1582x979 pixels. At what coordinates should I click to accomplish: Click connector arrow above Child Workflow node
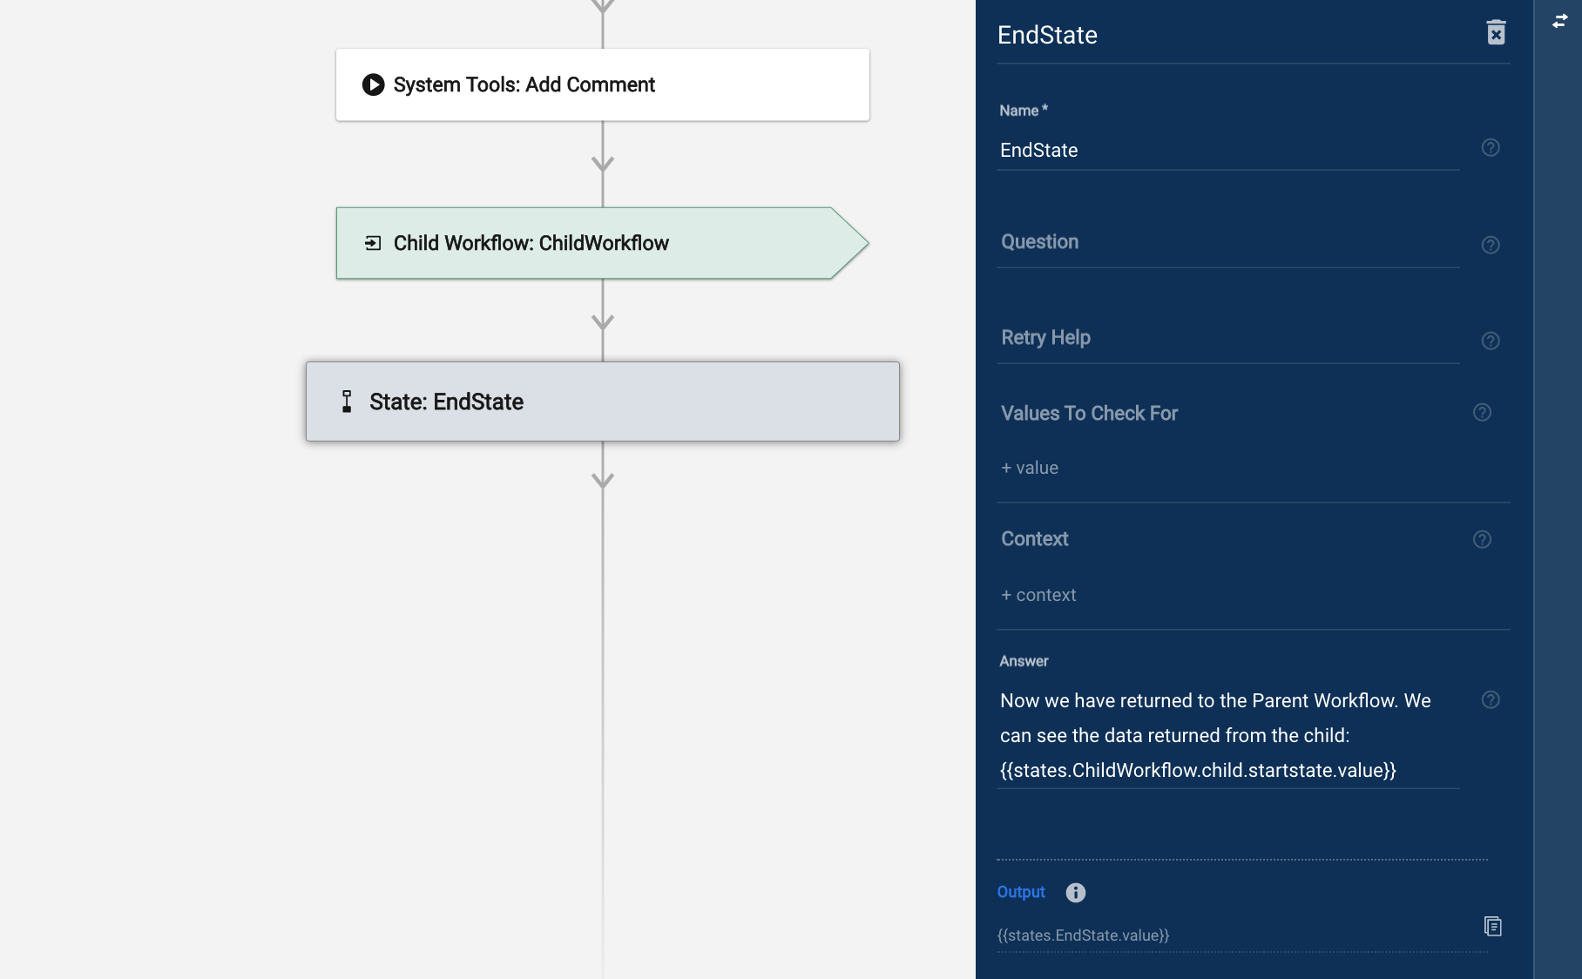(603, 163)
